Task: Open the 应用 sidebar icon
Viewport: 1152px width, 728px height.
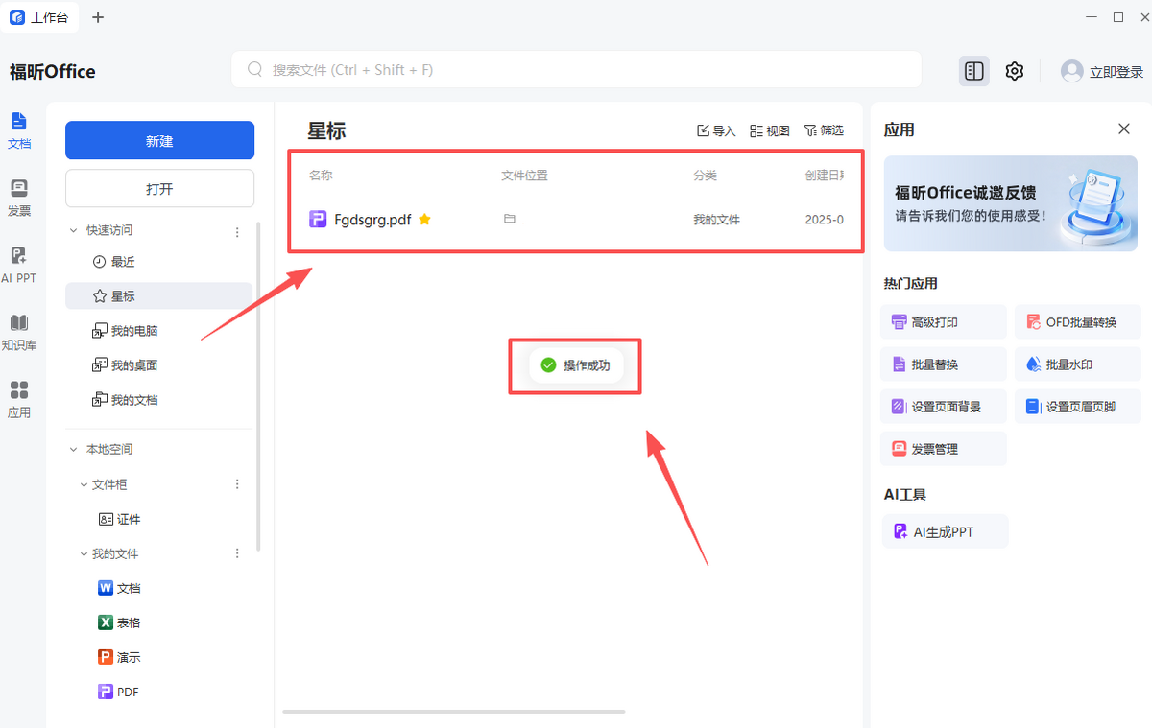Action: [19, 399]
